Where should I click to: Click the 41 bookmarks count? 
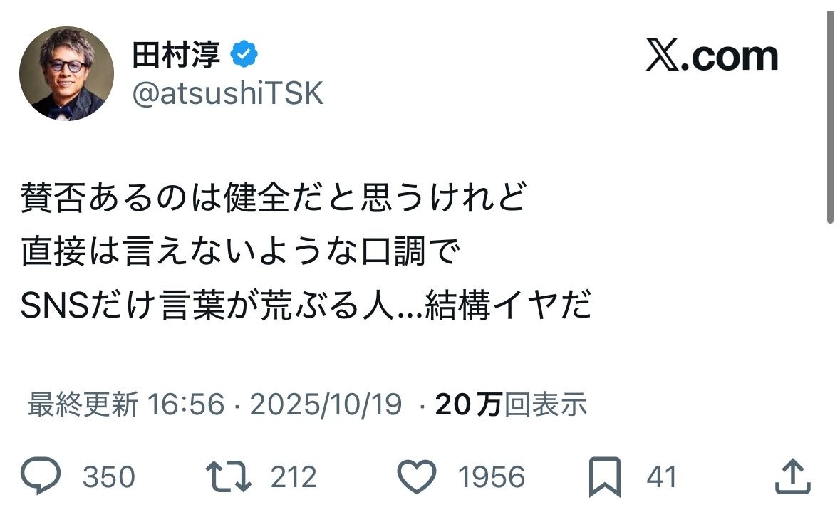pyautogui.click(x=661, y=477)
